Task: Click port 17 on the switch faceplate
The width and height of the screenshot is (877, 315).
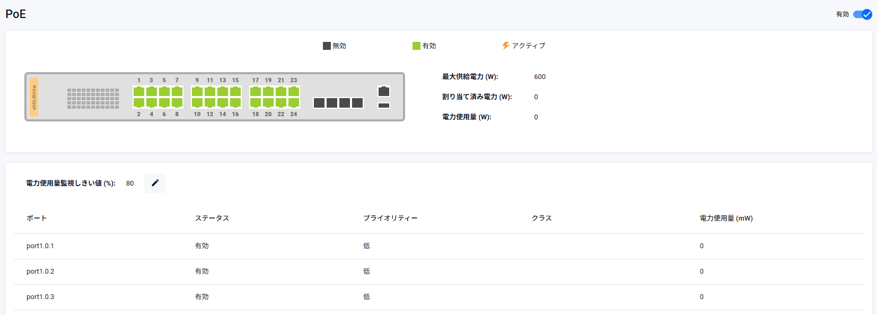Action: tap(256, 91)
